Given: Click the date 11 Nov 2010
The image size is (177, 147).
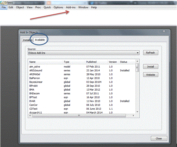Looking at the screenshot, I should pos(93,101).
